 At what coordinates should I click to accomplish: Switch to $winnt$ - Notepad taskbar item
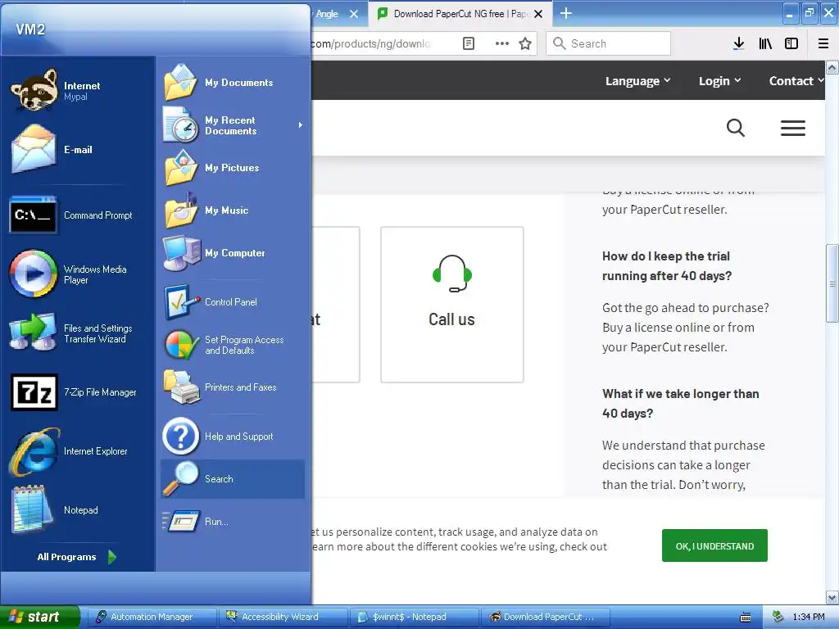click(415, 617)
